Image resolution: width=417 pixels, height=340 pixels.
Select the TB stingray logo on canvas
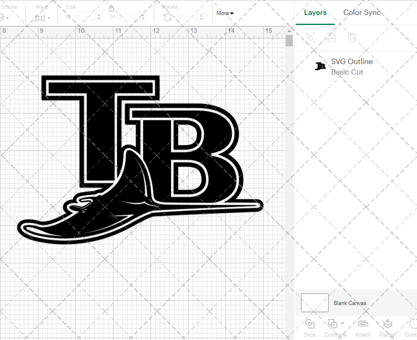tap(140, 159)
